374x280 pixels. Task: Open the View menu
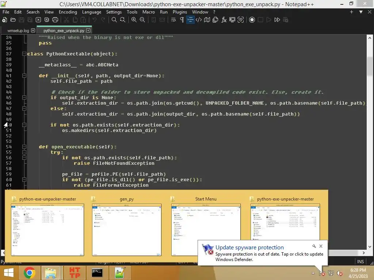tap(49, 12)
